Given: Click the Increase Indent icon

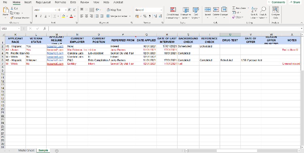Looking at the screenshot, I should click(102, 16).
